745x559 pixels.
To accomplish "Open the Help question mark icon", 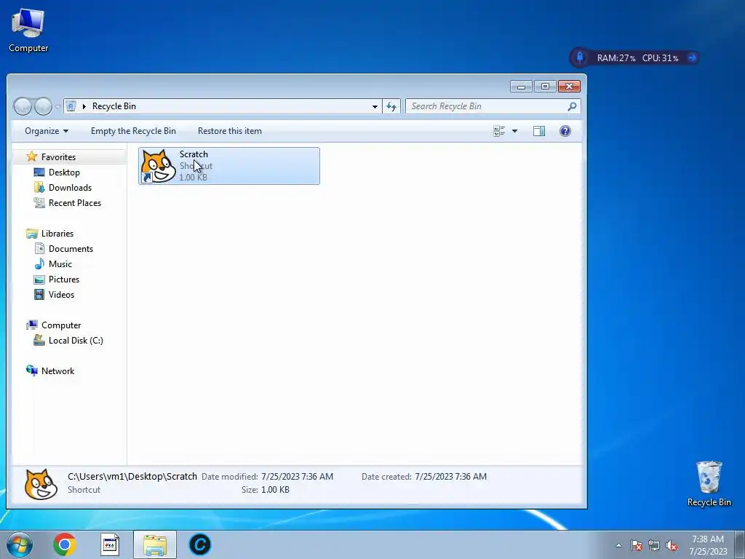I will (565, 131).
